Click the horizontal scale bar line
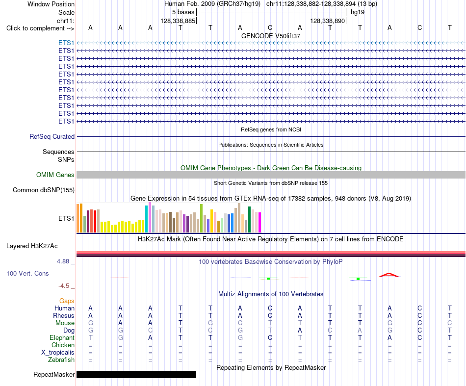This screenshot has width=466, height=386. point(271,12)
